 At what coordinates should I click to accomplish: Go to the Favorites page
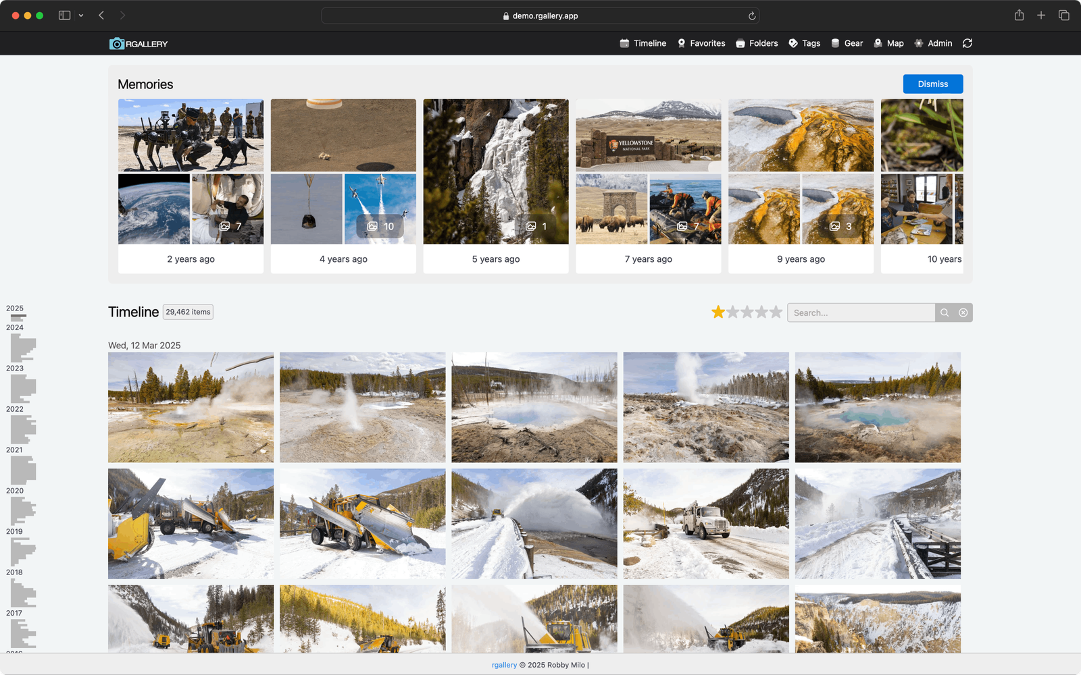coord(701,43)
